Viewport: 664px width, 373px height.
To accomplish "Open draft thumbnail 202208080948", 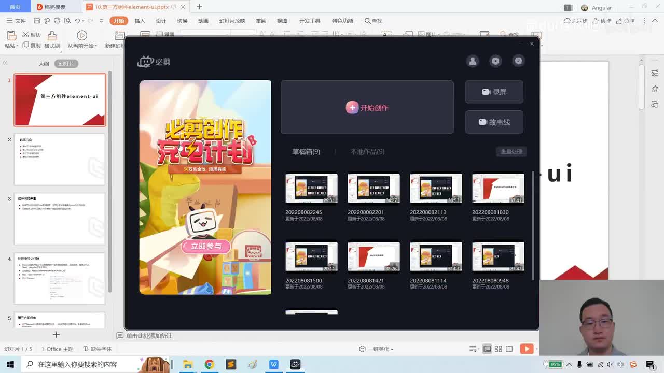I will [498, 256].
